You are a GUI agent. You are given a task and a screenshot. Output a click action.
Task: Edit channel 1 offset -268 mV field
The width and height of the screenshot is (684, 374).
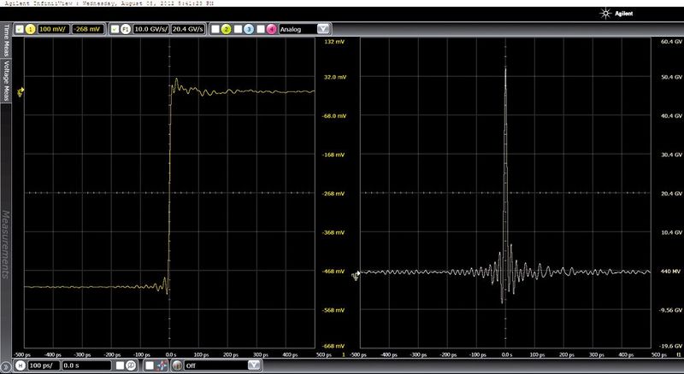click(x=87, y=29)
